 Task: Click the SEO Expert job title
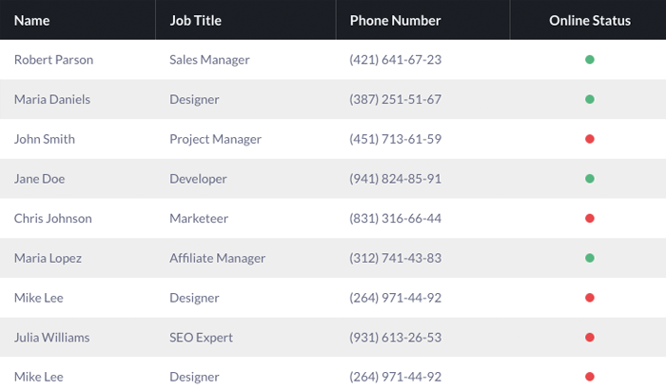pyautogui.click(x=201, y=337)
